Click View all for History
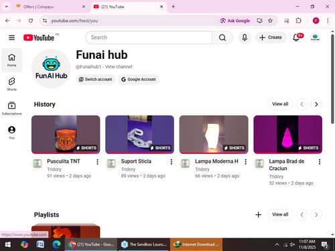 280,104
